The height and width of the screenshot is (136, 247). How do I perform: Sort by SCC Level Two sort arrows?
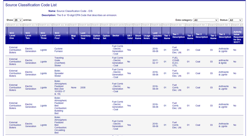36,33
